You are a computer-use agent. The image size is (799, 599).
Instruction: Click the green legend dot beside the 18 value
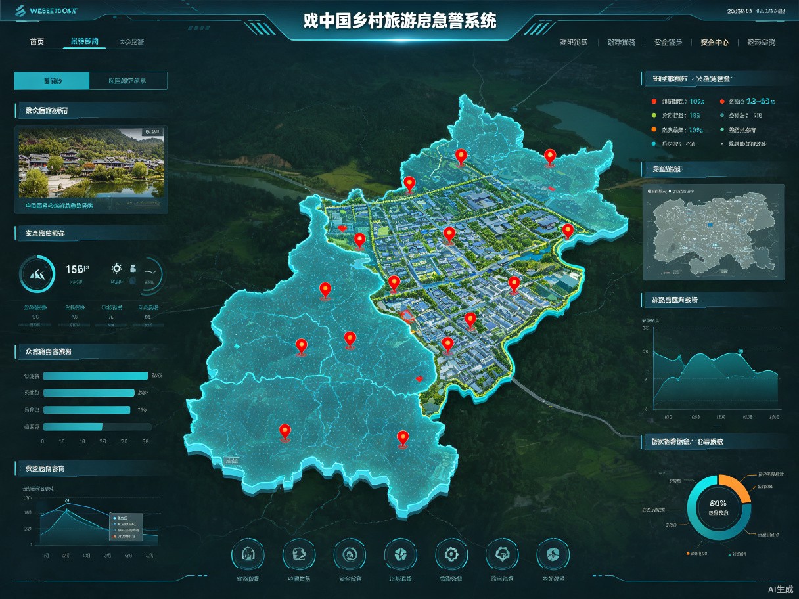click(654, 115)
